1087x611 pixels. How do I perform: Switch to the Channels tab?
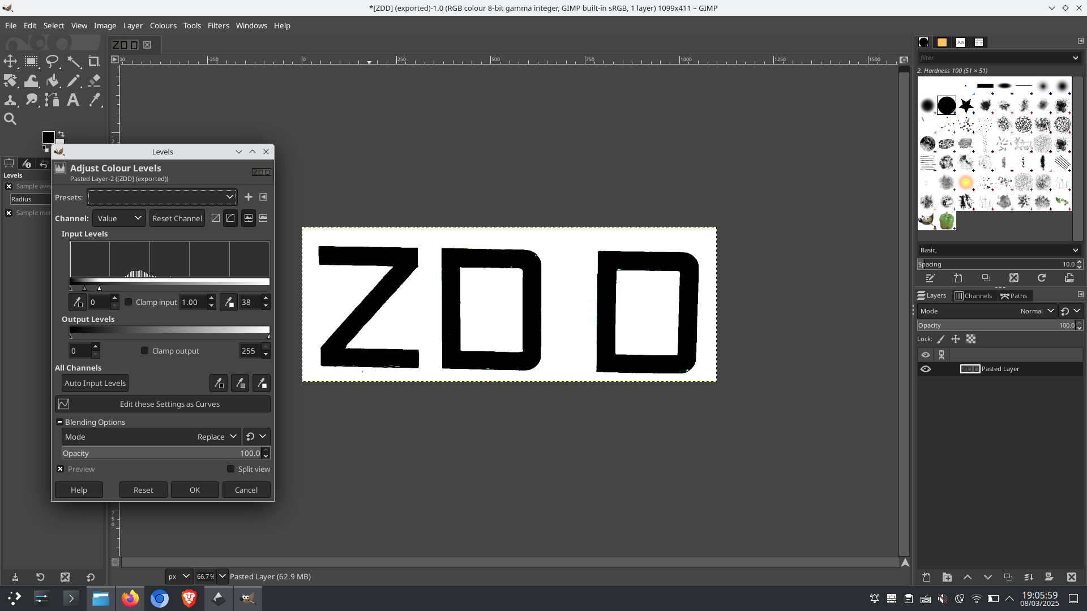point(973,295)
